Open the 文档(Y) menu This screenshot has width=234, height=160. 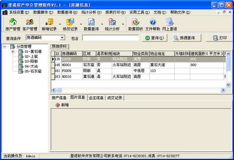pos(160,13)
